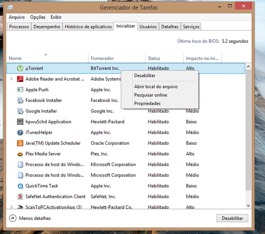The width and height of the screenshot is (265, 234).
Task: Switch to the Desempenho tab
Action: (x=47, y=27)
